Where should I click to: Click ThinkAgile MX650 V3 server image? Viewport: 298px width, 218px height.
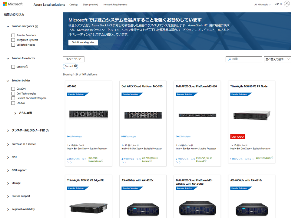point(252,115)
